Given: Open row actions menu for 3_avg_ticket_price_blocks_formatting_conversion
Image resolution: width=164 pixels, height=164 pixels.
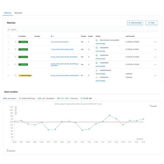Looking at the screenshot, I should [x=155, y=64].
